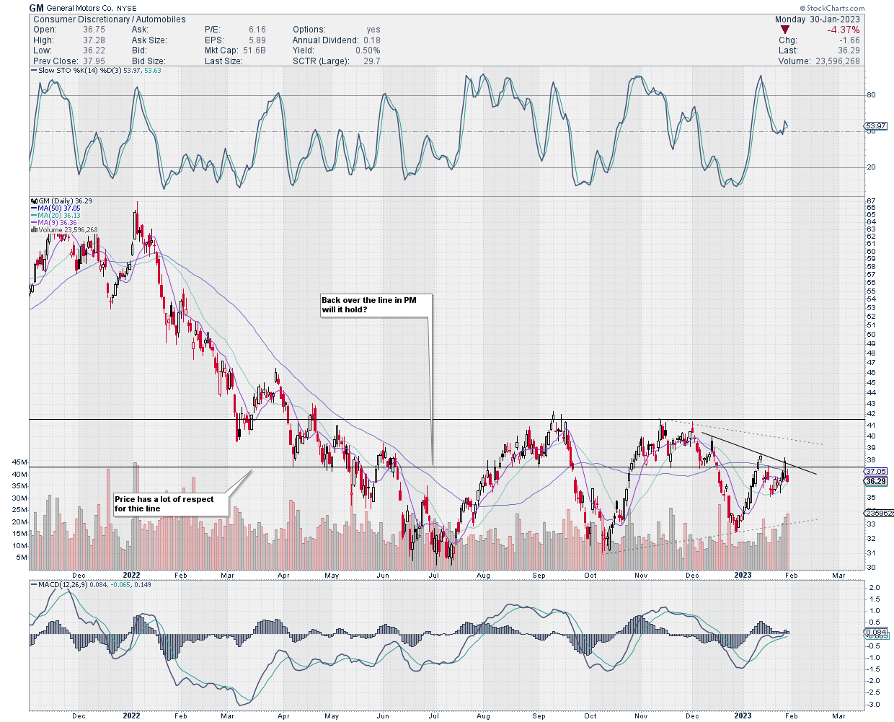This screenshot has height=722, width=894.
Task: Open the StockCharts.com copyright link
Action: click(832, 9)
